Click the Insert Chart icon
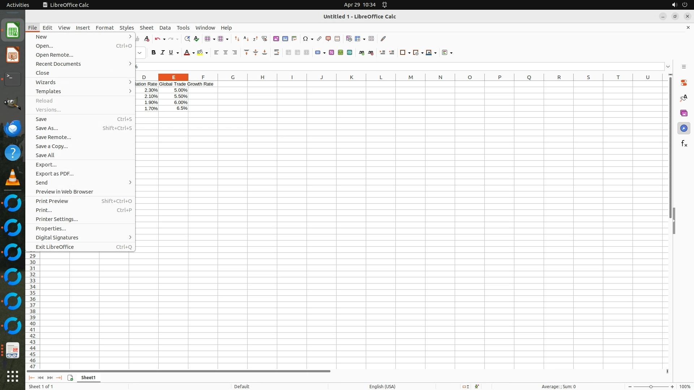694x390 pixels. [285, 39]
